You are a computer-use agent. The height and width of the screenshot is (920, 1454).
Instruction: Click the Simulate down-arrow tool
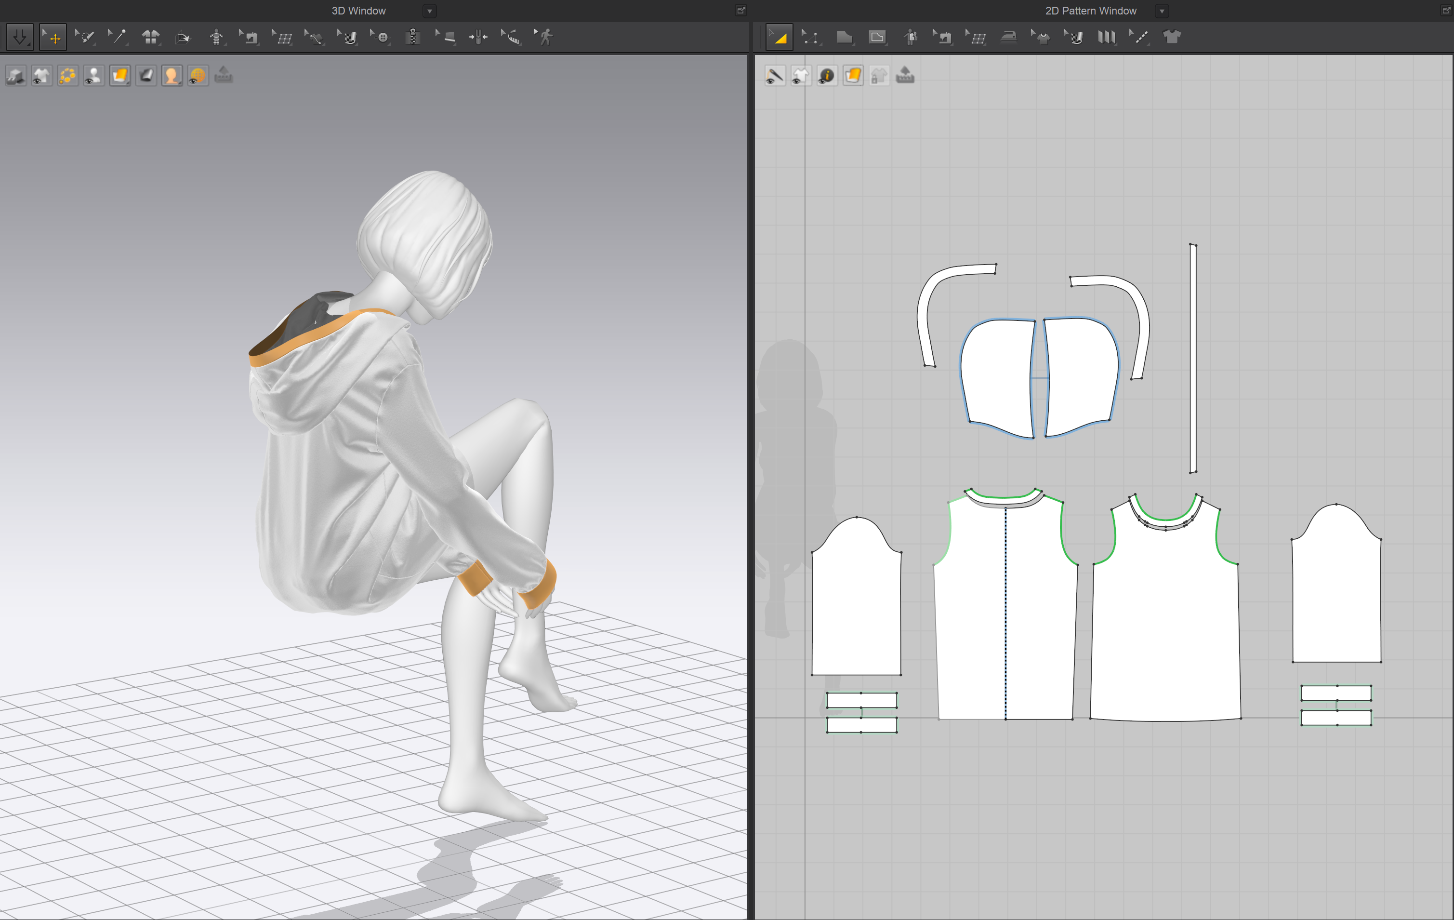pyautogui.click(x=19, y=37)
